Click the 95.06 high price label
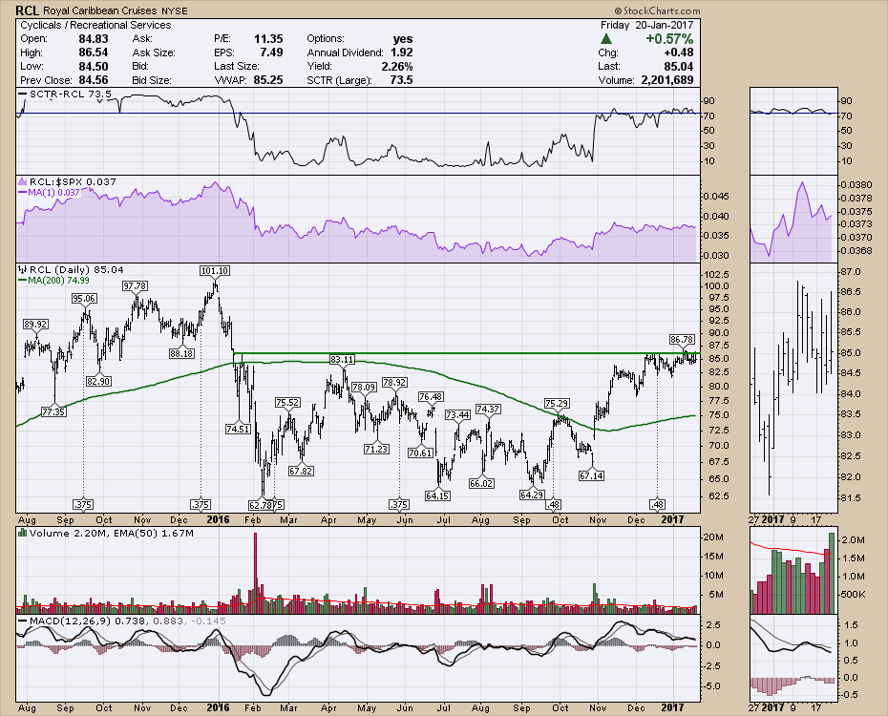The image size is (888, 716). pos(84,298)
